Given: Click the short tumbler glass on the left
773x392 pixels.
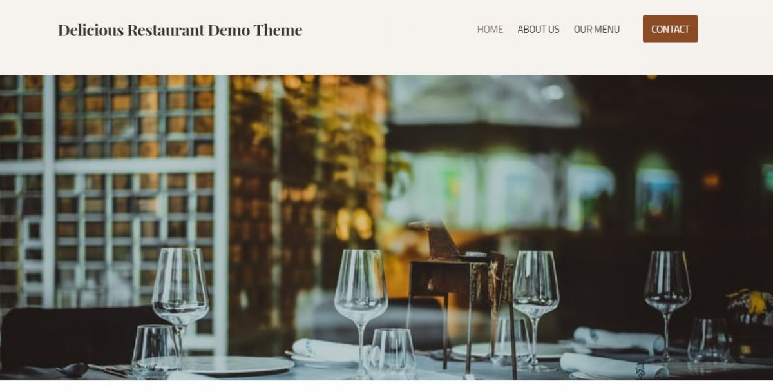Looking at the screenshot, I should point(156,351).
